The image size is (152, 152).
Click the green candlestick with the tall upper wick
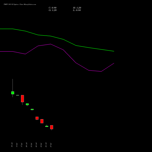tap(13, 93)
